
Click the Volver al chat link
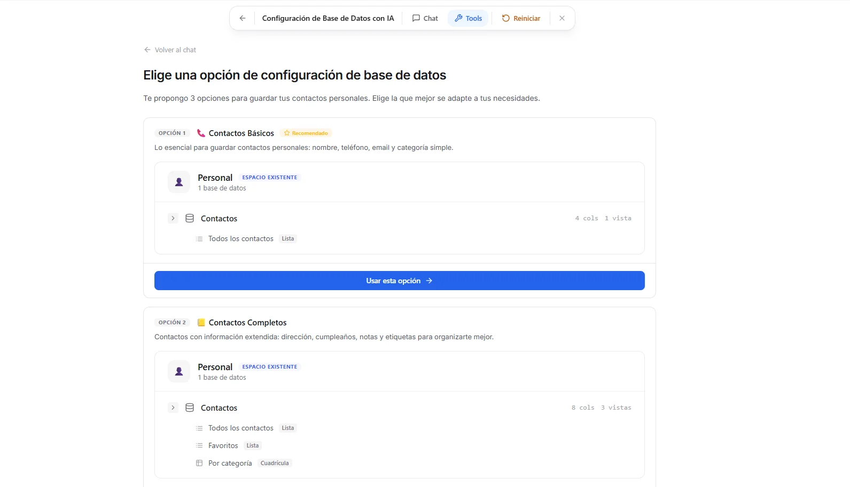click(x=170, y=50)
